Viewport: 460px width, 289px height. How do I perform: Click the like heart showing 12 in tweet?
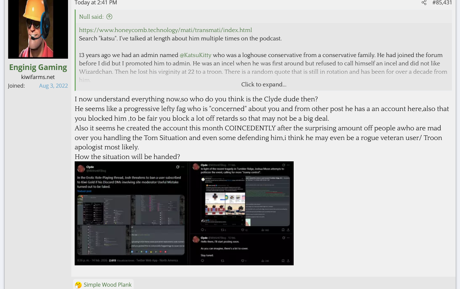pos(243,230)
